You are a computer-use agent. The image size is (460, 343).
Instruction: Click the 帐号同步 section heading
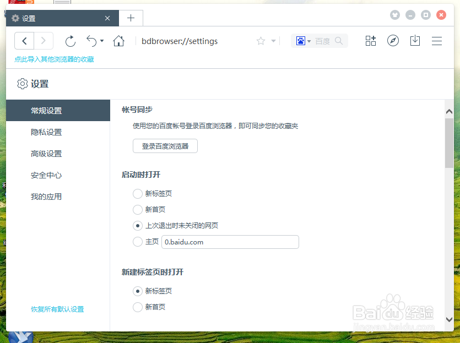pos(137,110)
